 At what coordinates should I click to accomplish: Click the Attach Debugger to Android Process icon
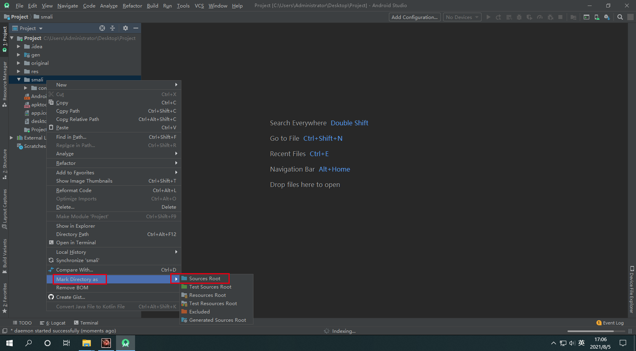tap(550, 17)
